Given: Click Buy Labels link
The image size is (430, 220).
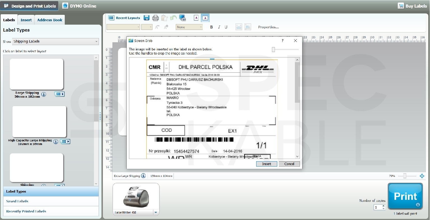Looking at the screenshot, I should pyautogui.click(x=412, y=6).
